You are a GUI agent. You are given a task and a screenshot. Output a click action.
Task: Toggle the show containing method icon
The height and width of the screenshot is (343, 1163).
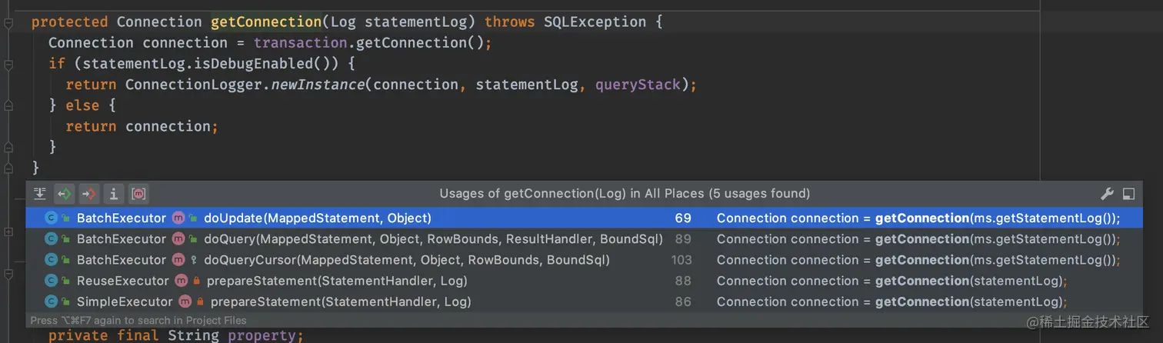pyautogui.click(x=138, y=194)
